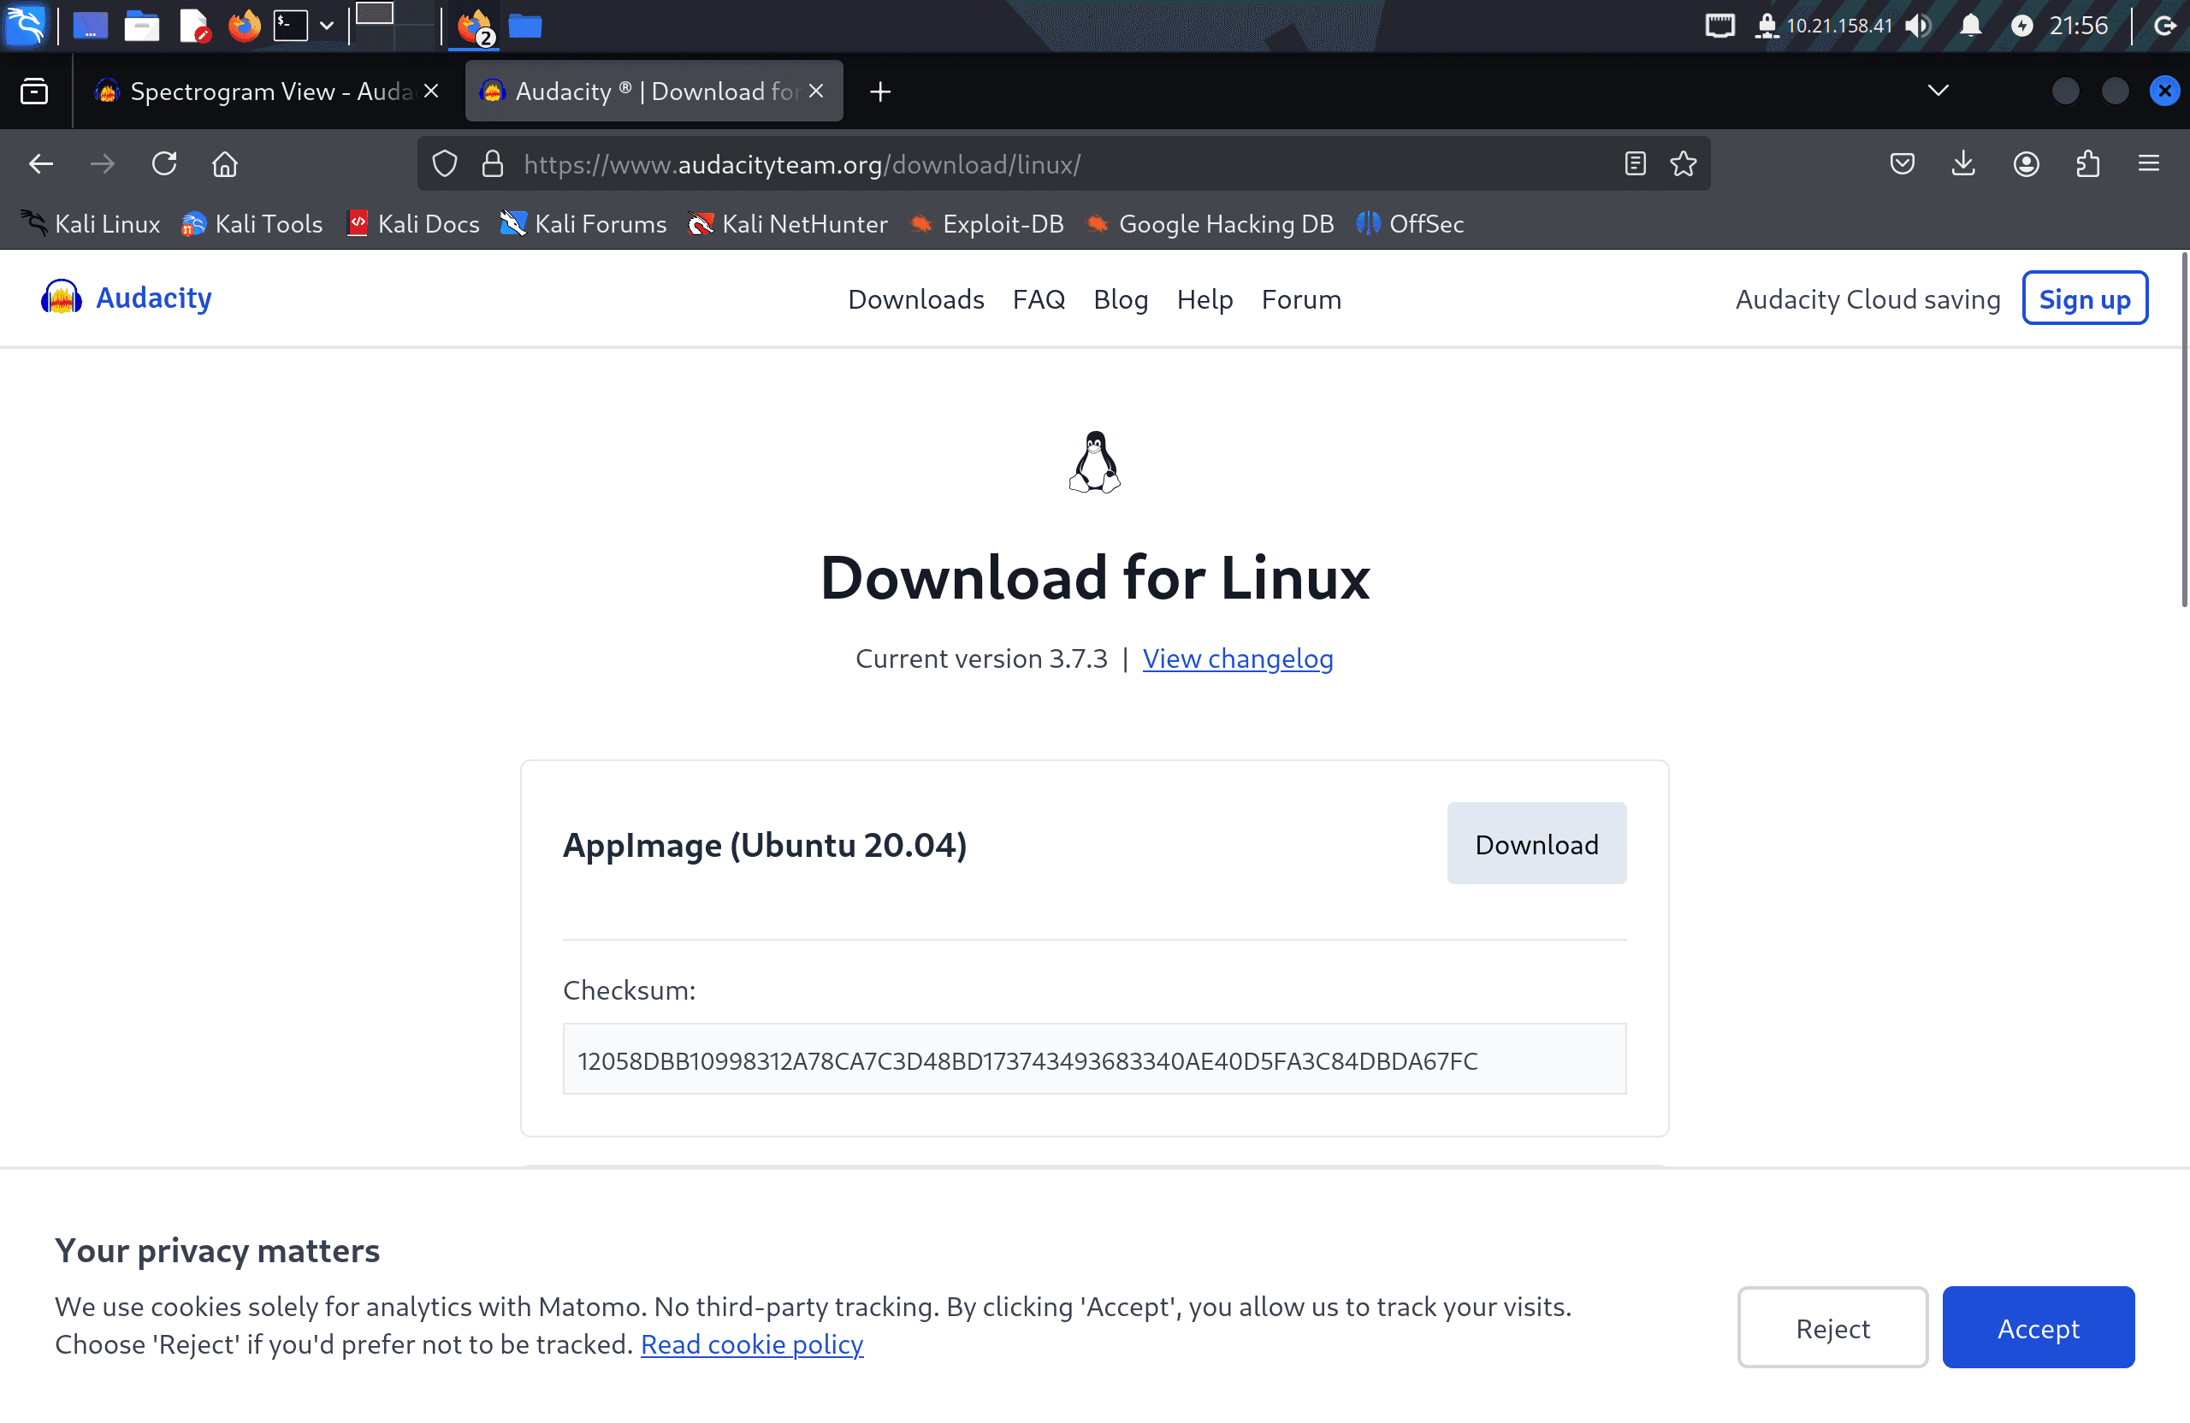Download the AppImage (Ubuntu 20.04)

coord(1536,843)
